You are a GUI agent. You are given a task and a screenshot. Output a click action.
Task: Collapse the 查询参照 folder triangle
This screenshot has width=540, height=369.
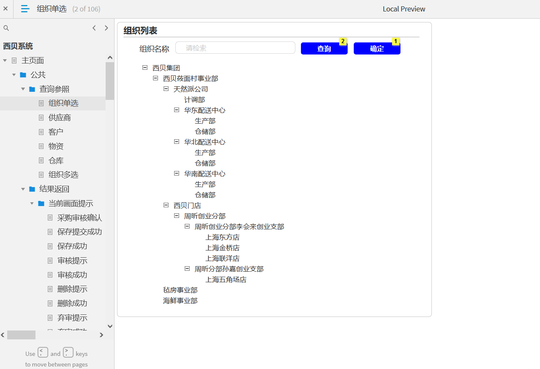[x=23, y=89]
